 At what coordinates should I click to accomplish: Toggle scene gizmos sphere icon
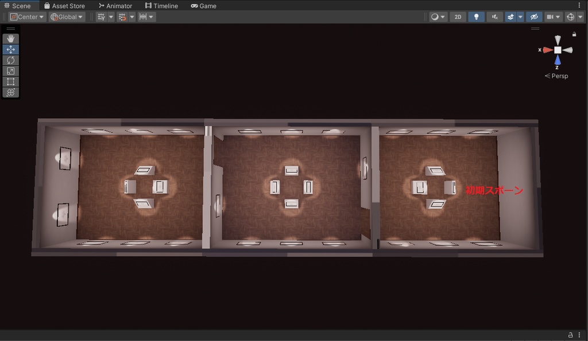tap(570, 17)
